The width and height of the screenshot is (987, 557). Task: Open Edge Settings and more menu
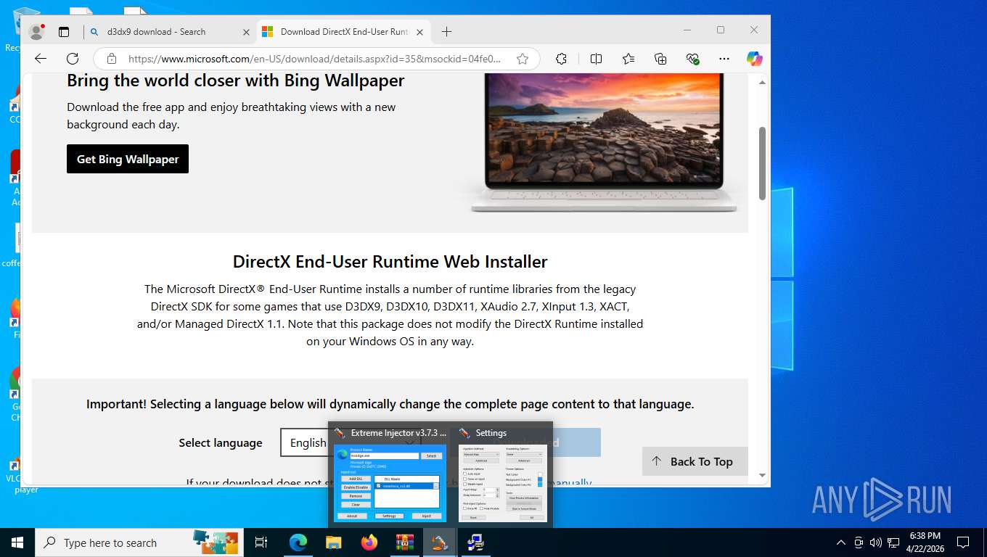point(724,59)
